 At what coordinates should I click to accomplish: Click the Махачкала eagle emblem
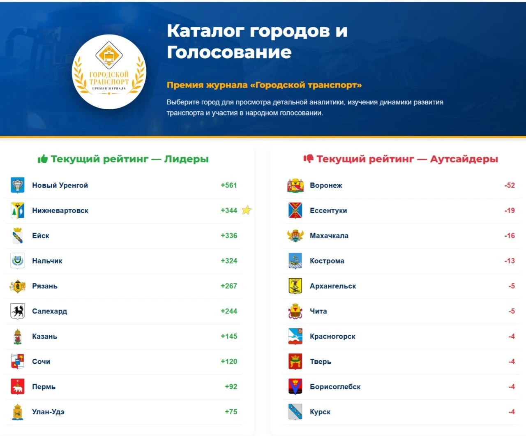coord(295,236)
